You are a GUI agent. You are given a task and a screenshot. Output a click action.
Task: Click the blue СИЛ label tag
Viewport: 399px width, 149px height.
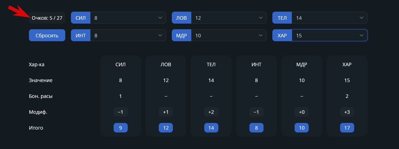[81, 18]
